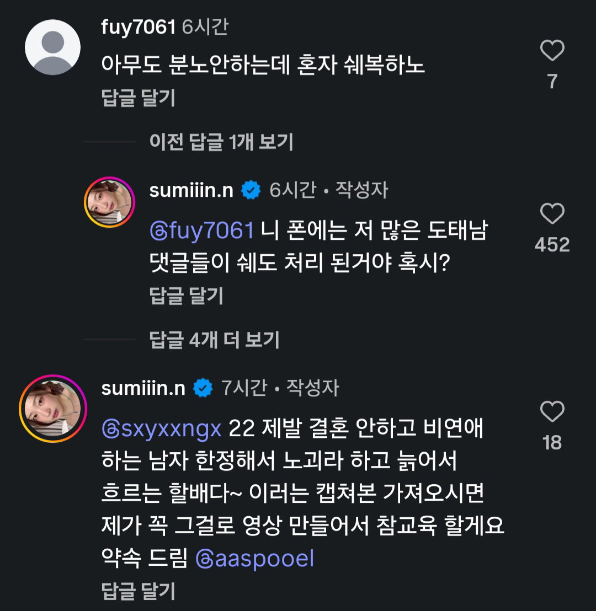The height and width of the screenshot is (611, 596).
Task: View likes list from the 18 count
Action: pyautogui.click(x=552, y=443)
